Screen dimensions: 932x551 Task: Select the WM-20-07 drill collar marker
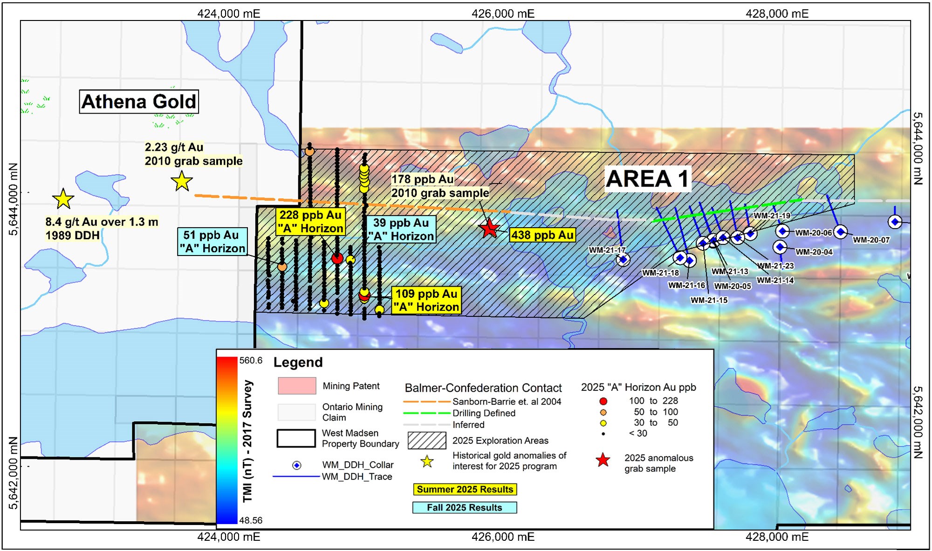click(x=840, y=231)
